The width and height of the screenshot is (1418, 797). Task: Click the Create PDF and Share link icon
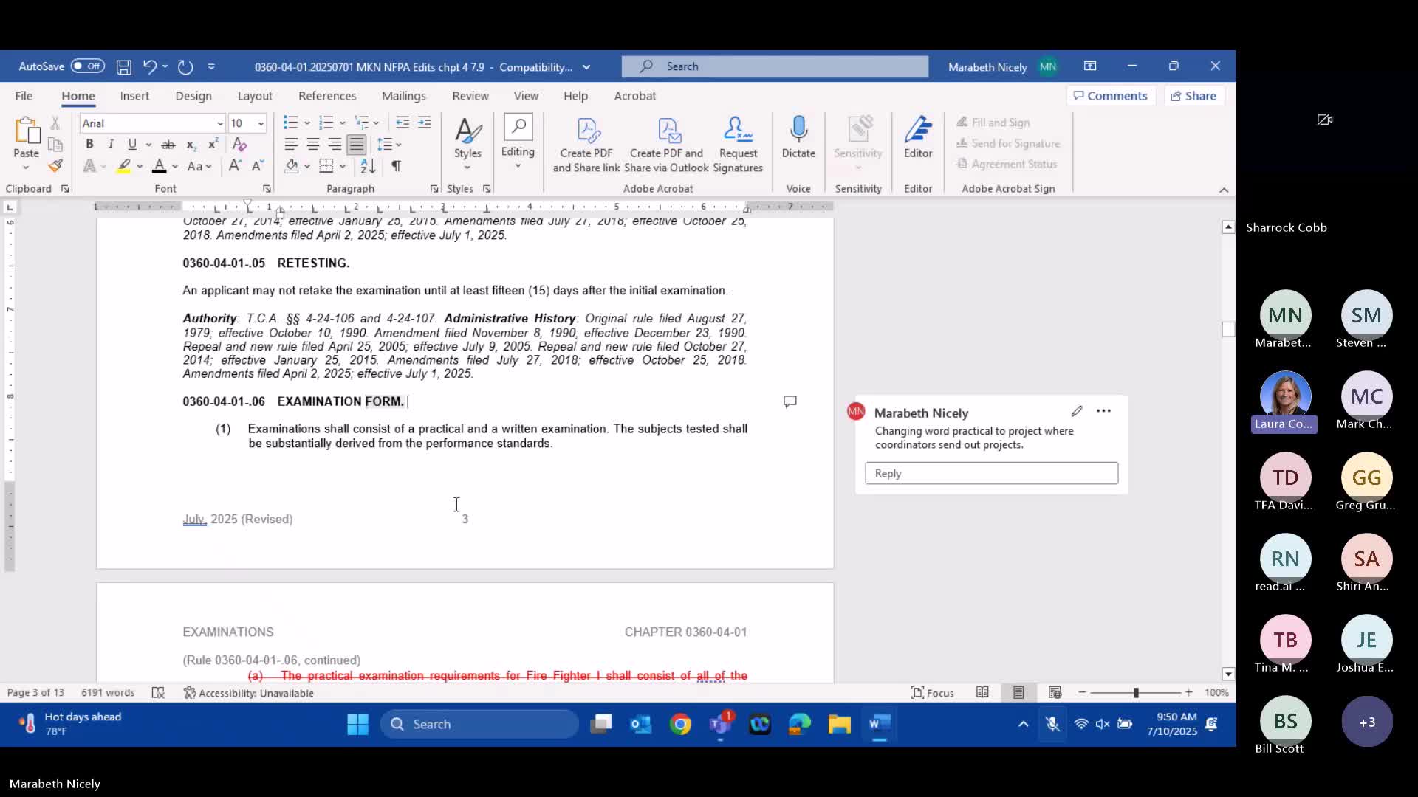pos(586,144)
